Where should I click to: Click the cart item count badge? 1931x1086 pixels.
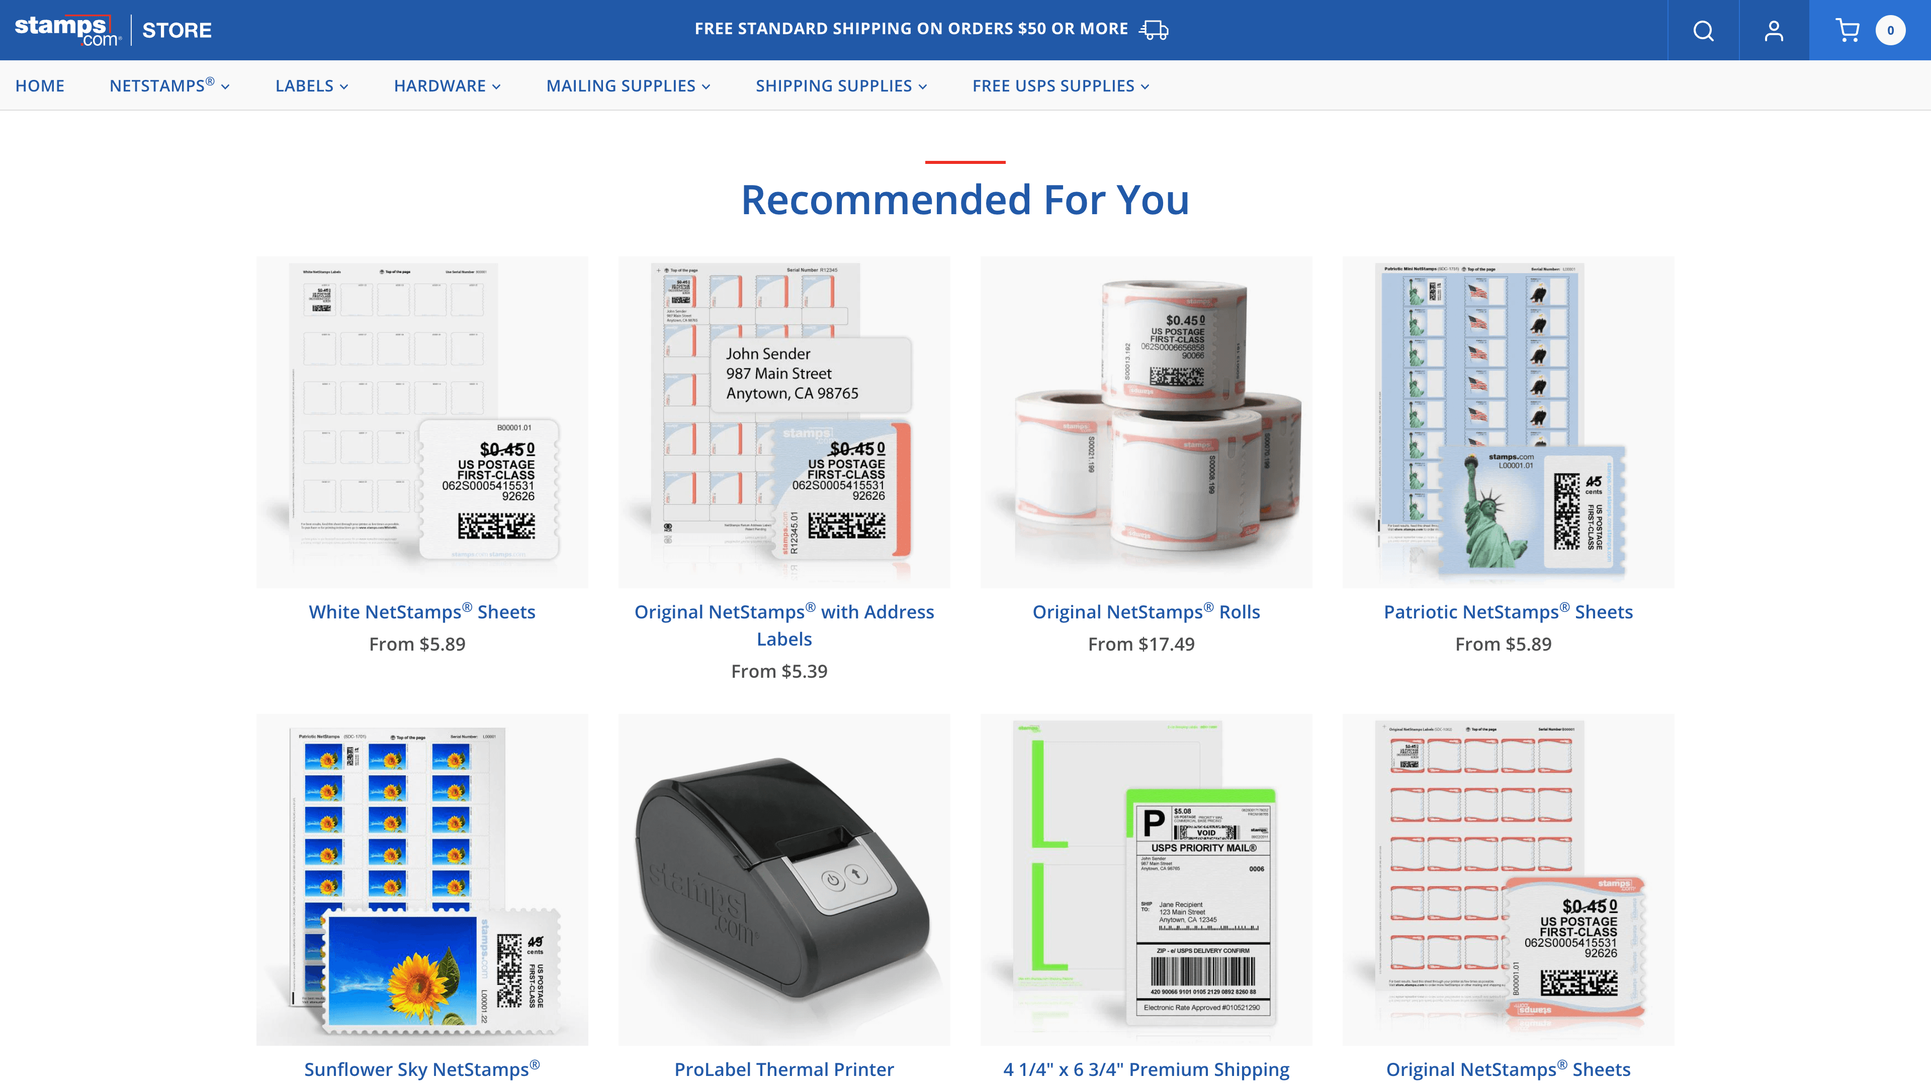point(1890,30)
